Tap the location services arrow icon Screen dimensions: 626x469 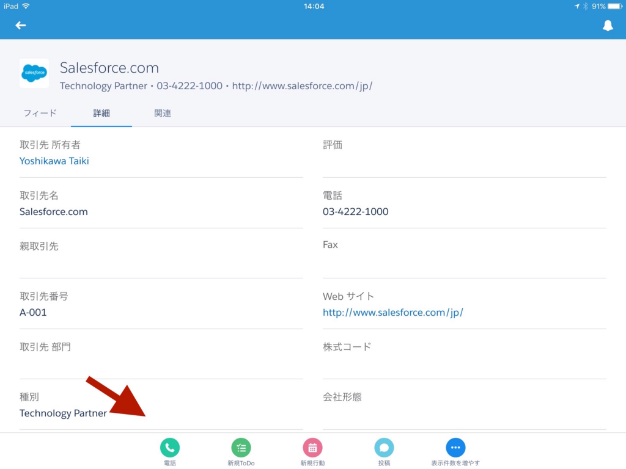(577, 6)
